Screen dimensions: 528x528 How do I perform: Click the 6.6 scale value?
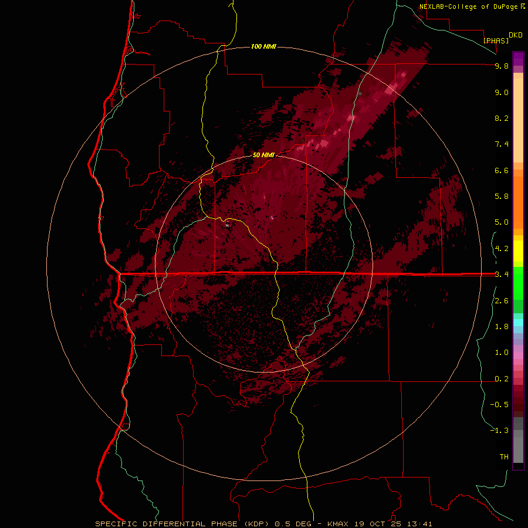pos(502,171)
